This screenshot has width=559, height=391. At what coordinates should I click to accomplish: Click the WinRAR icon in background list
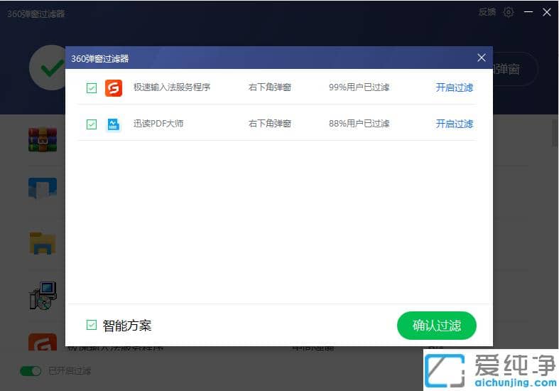pos(43,139)
